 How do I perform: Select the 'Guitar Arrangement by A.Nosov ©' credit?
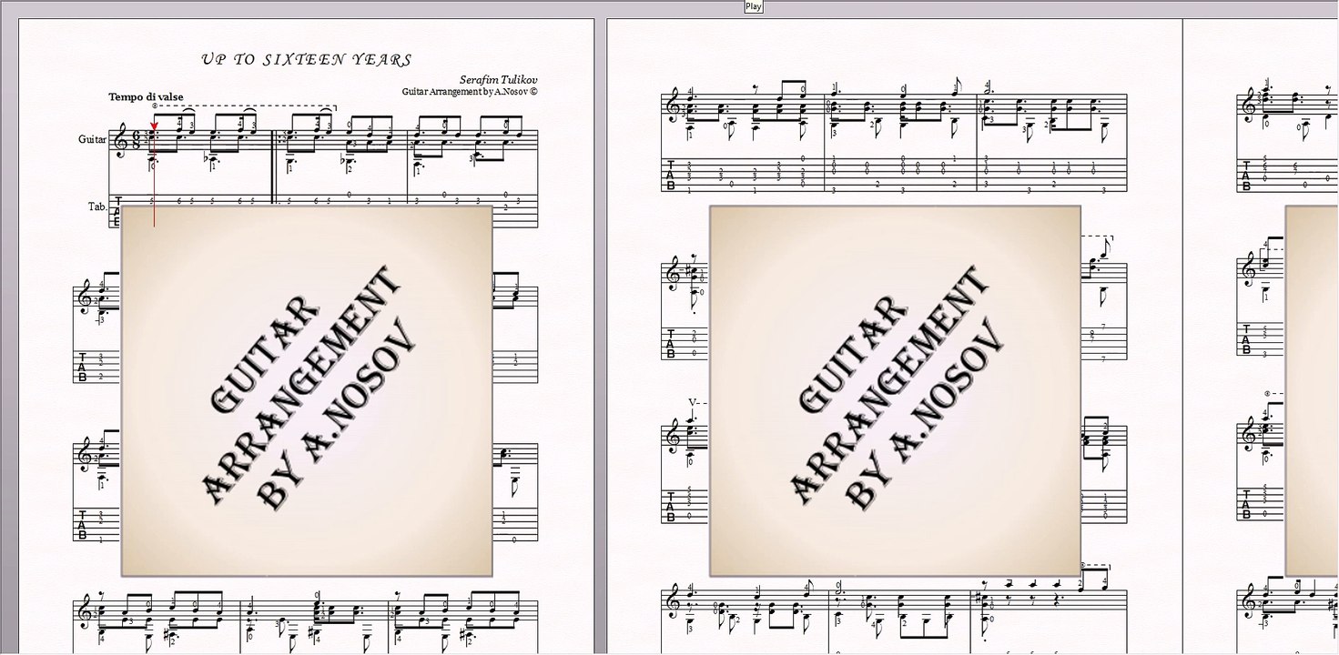coord(470,91)
